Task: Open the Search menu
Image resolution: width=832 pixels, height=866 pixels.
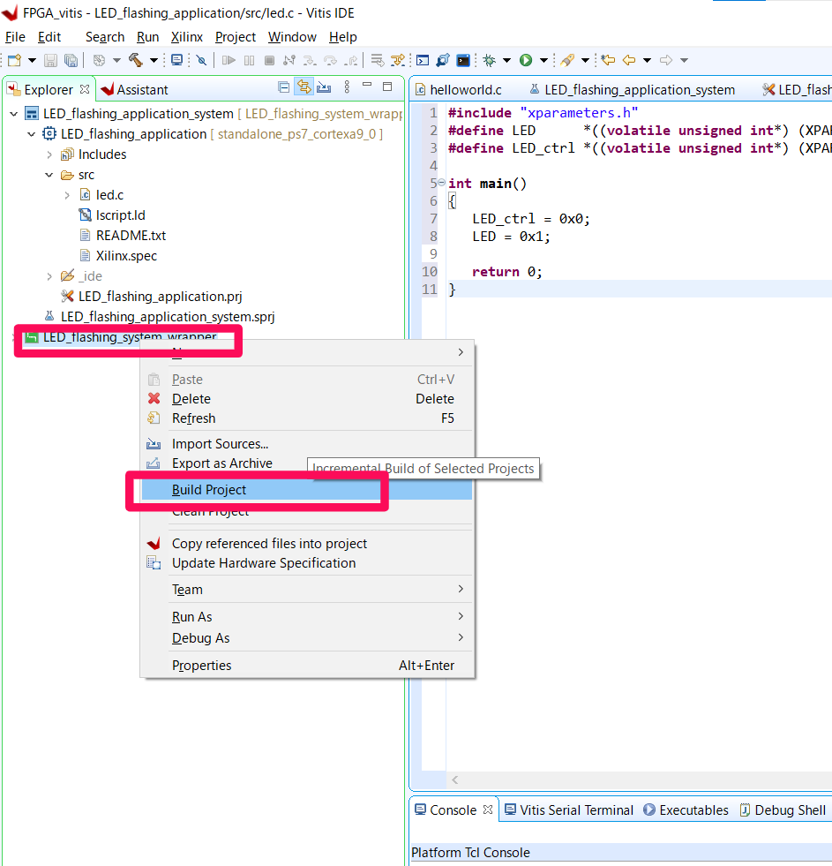Action: [105, 37]
